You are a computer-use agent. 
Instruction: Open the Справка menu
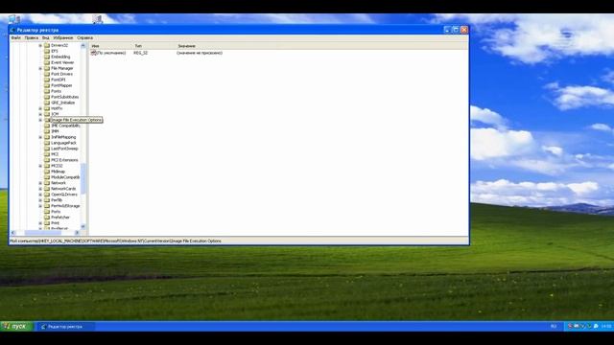85,38
